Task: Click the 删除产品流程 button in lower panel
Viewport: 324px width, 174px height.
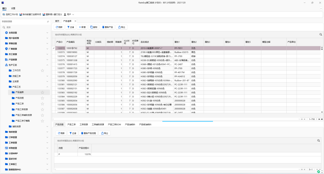Action: click(x=88, y=133)
